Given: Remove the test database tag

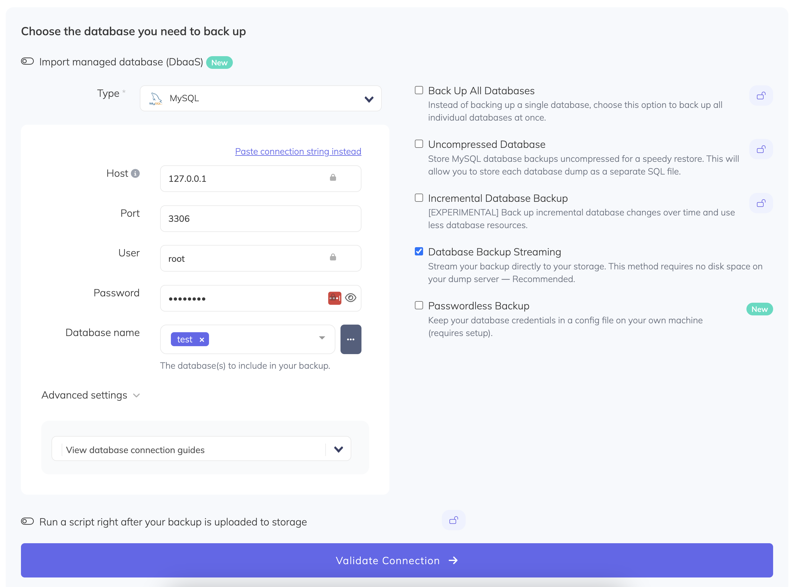Looking at the screenshot, I should pyautogui.click(x=202, y=340).
